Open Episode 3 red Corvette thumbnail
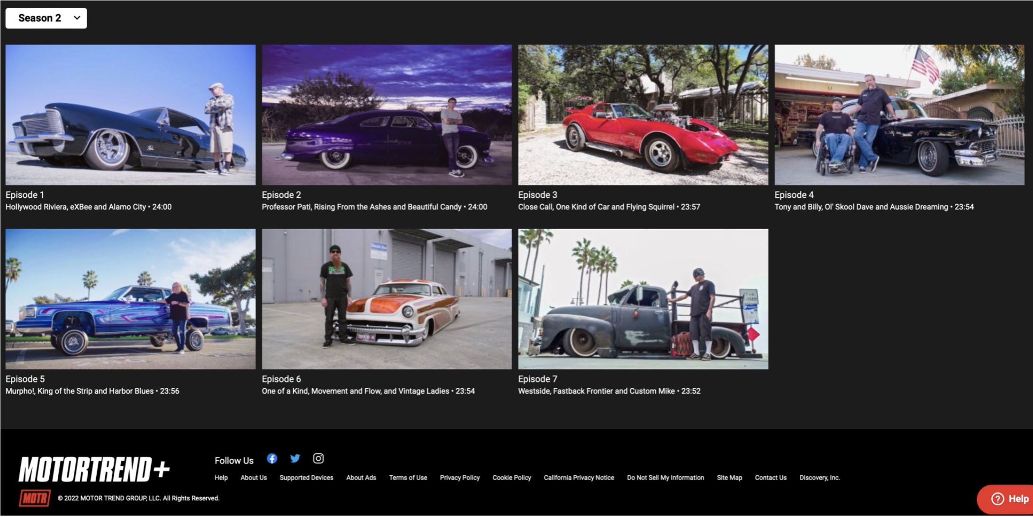1033x517 pixels. pyautogui.click(x=643, y=115)
